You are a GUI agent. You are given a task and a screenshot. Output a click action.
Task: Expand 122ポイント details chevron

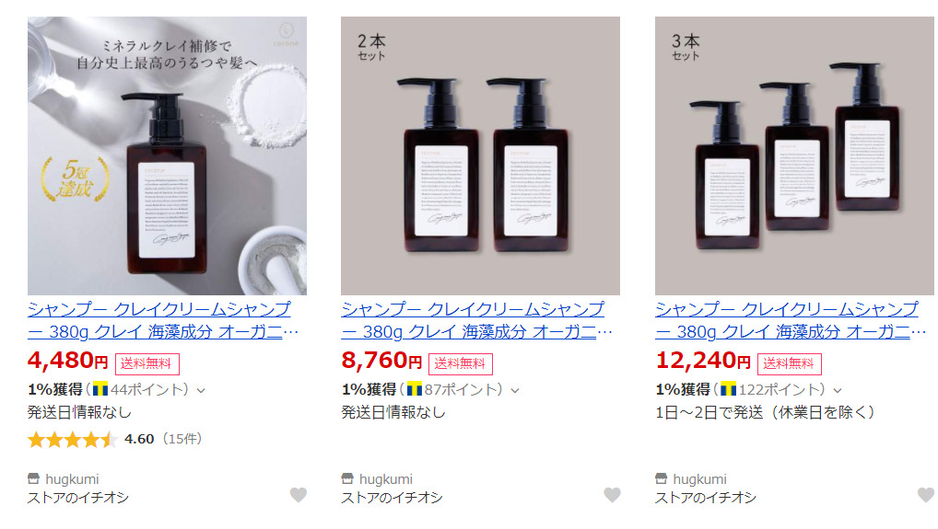click(x=838, y=390)
